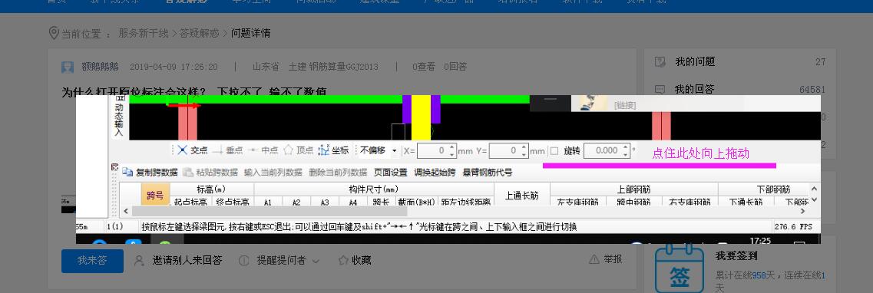Click the horizontal scrollbar right arrow
The width and height of the screenshot is (873, 293).
(802, 211)
